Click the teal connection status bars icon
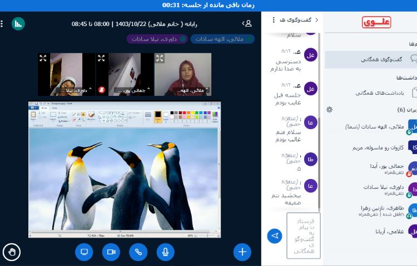417x266 pixels. (18, 24)
